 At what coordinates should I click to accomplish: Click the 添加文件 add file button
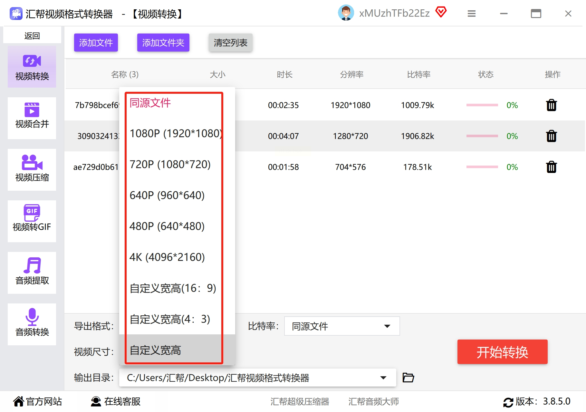(96, 43)
